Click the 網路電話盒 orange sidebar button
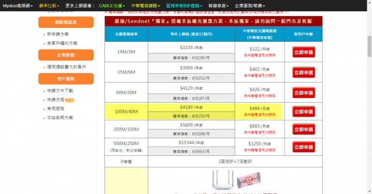This screenshot has height=194, width=372. pos(66,22)
